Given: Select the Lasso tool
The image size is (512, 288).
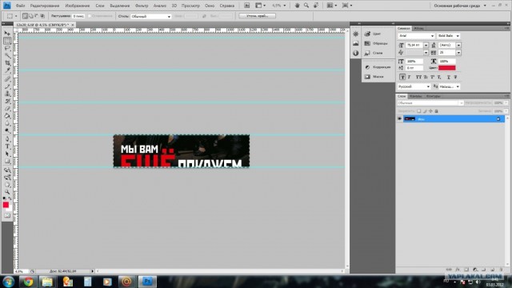Looking at the screenshot, I should (7, 48).
